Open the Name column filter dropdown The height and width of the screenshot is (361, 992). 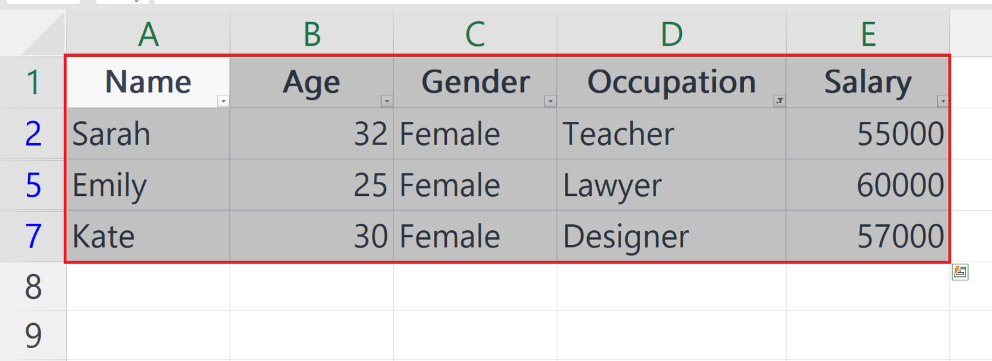tap(223, 101)
